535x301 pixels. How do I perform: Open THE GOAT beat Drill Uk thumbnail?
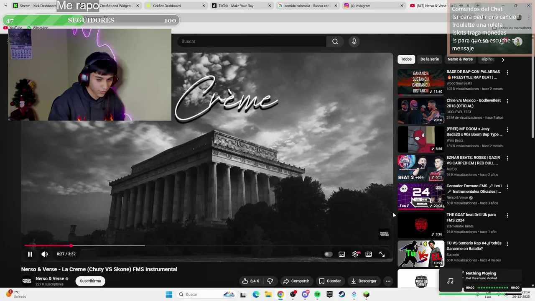click(421, 225)
